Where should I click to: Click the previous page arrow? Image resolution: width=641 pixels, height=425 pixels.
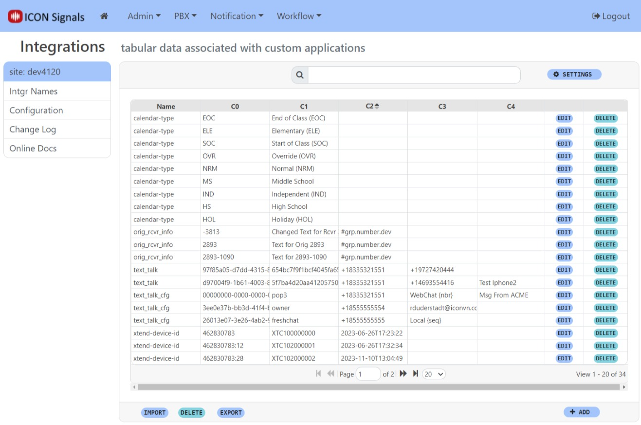[331, 374]
